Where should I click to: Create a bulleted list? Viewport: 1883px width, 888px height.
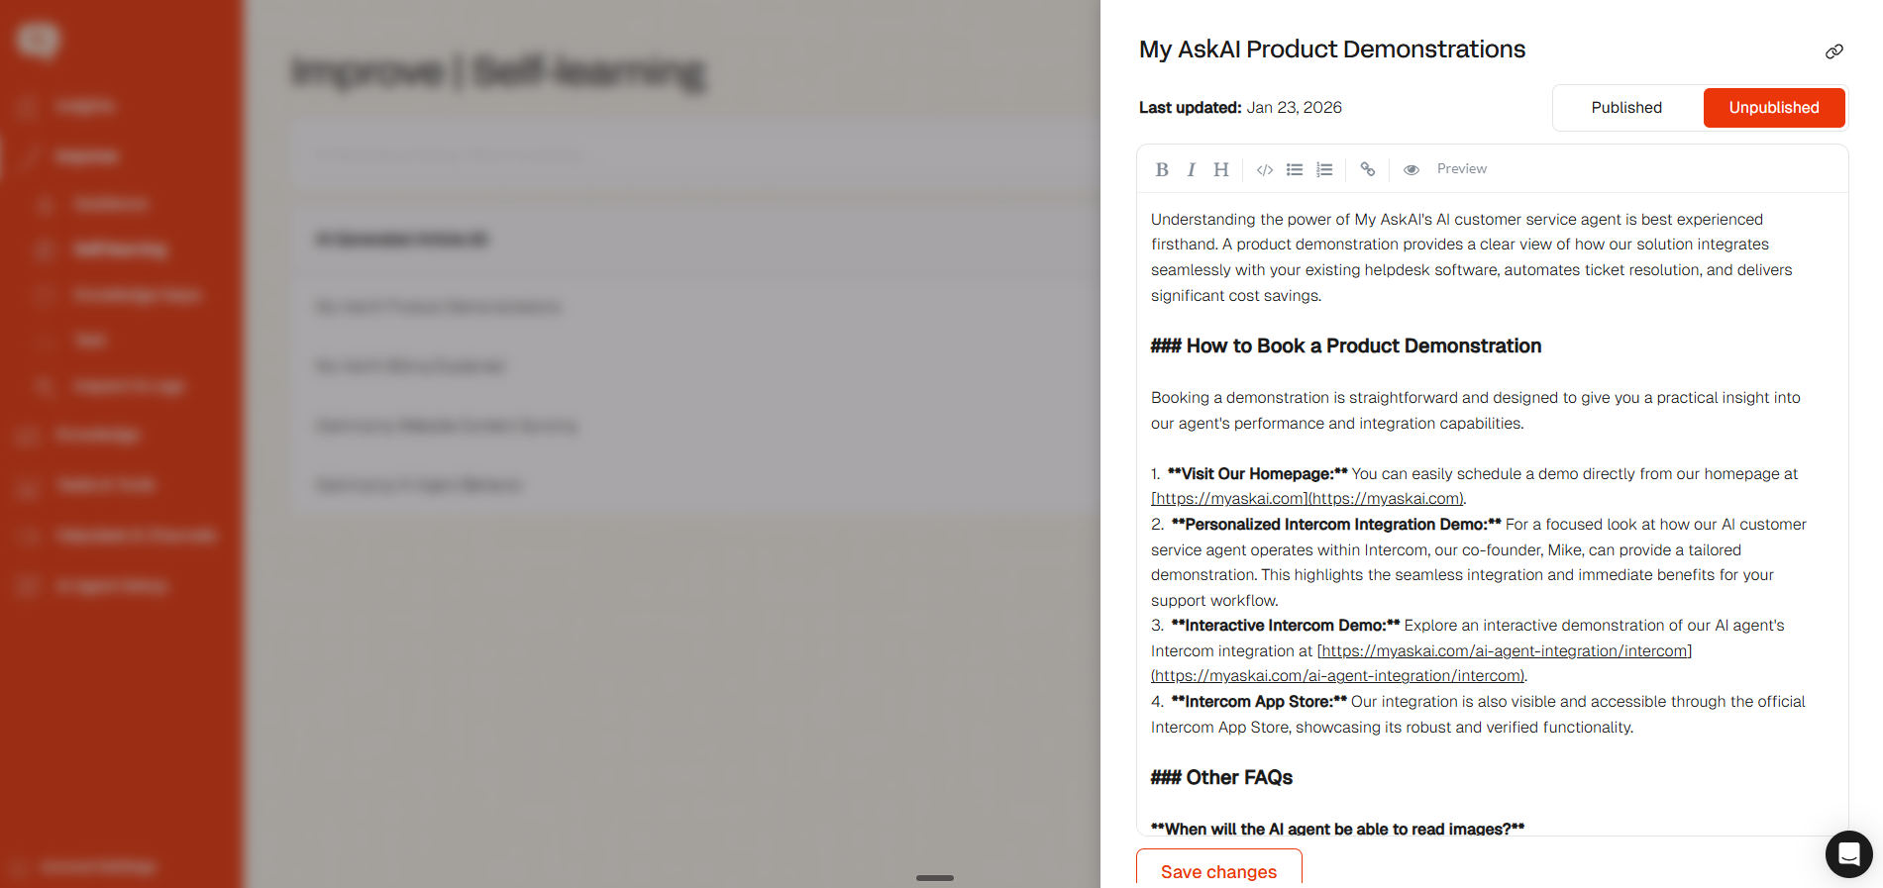[x=1295, y=169]
